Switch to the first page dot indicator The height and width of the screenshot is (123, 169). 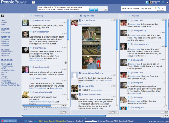pos(83,118)
